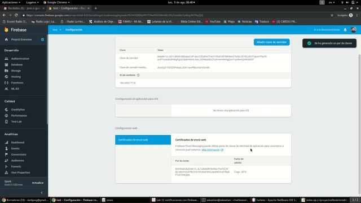This screenshot has width=361, height=203.
Task: Open Maps bookmark
Action: tap(229, 21)
